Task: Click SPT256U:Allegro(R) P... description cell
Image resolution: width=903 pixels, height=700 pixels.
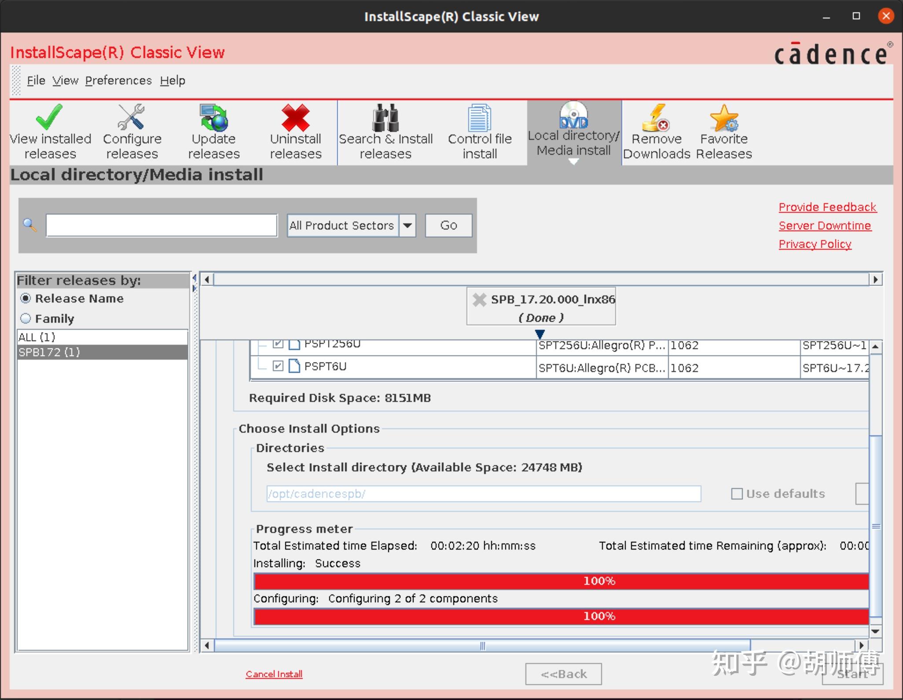Action: pos(602,346)
